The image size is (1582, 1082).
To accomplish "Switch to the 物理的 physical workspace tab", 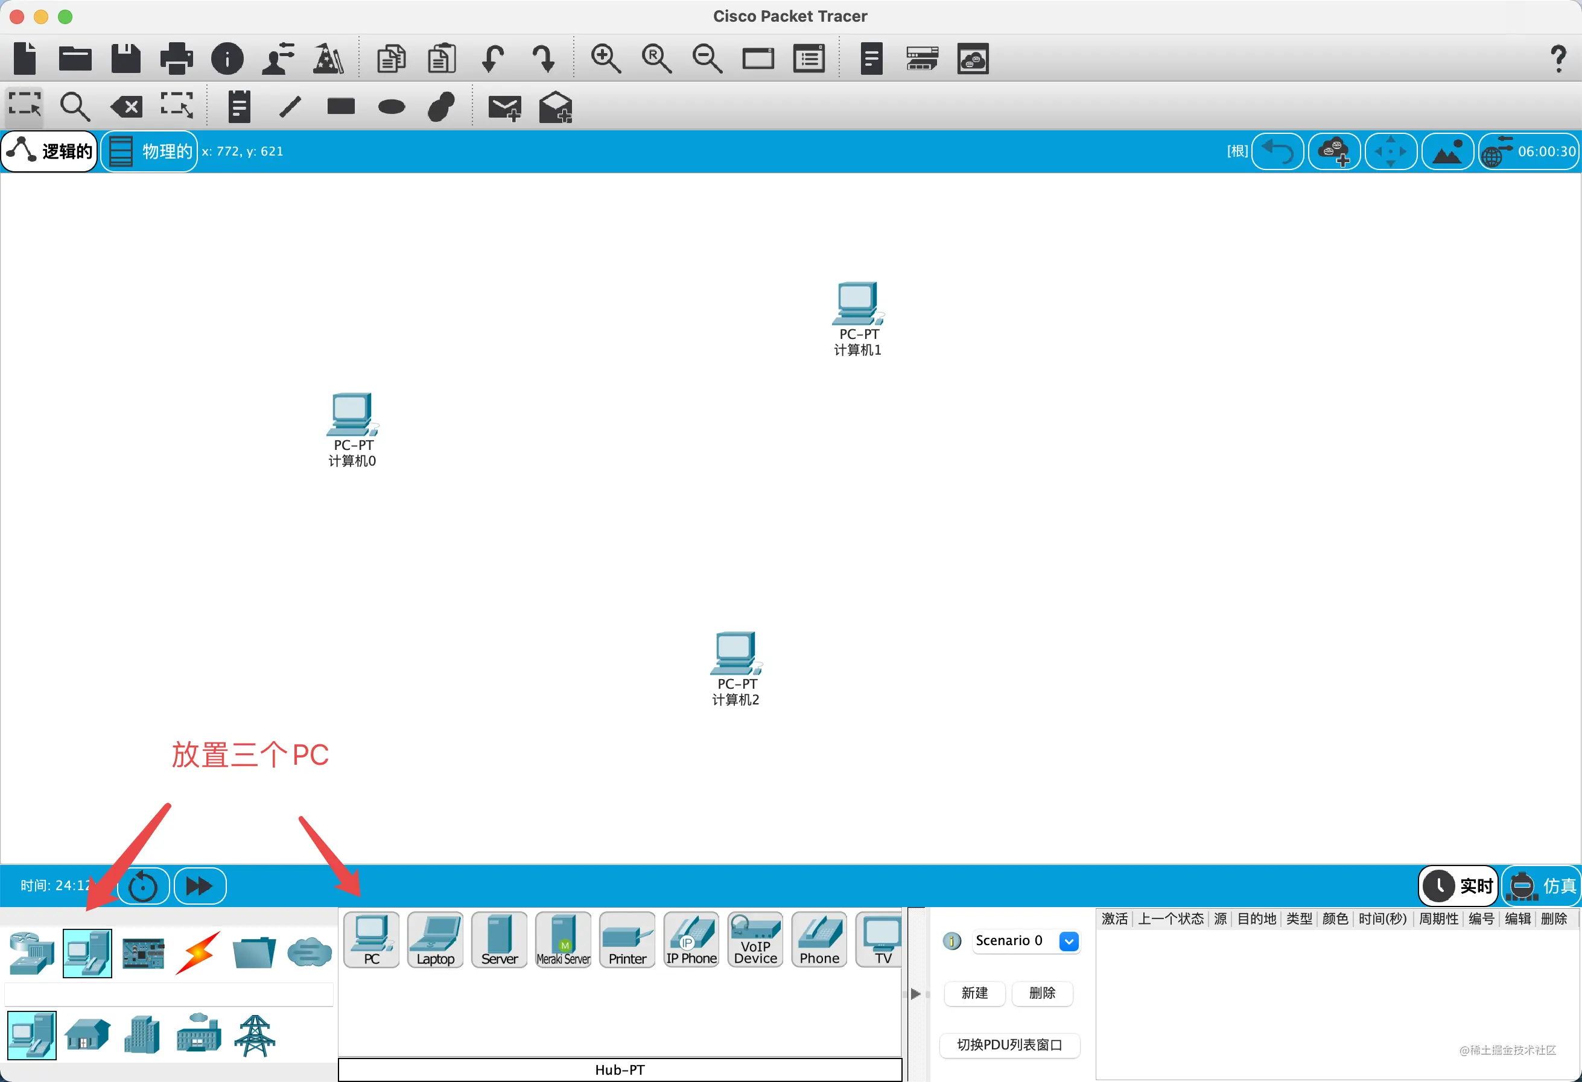I will [150, 151].
